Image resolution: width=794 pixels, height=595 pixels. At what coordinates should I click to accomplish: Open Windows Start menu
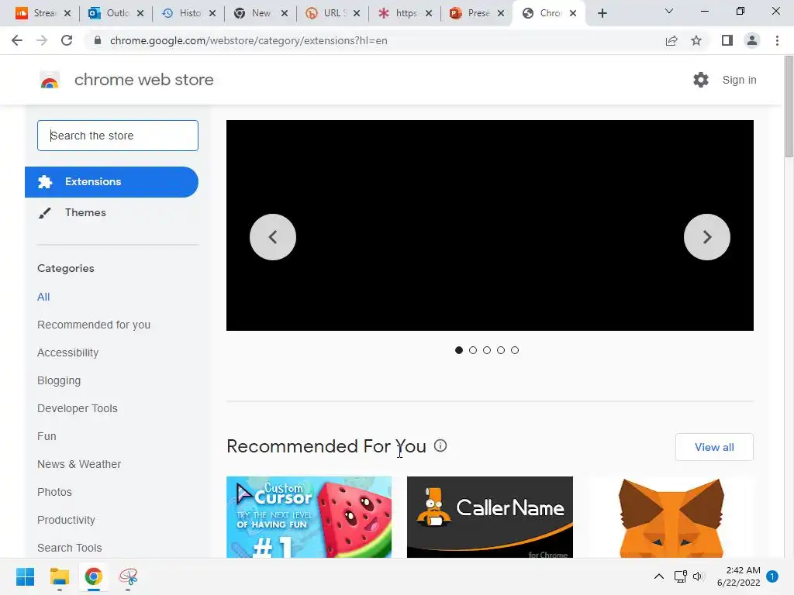click(x=26, y=576)
